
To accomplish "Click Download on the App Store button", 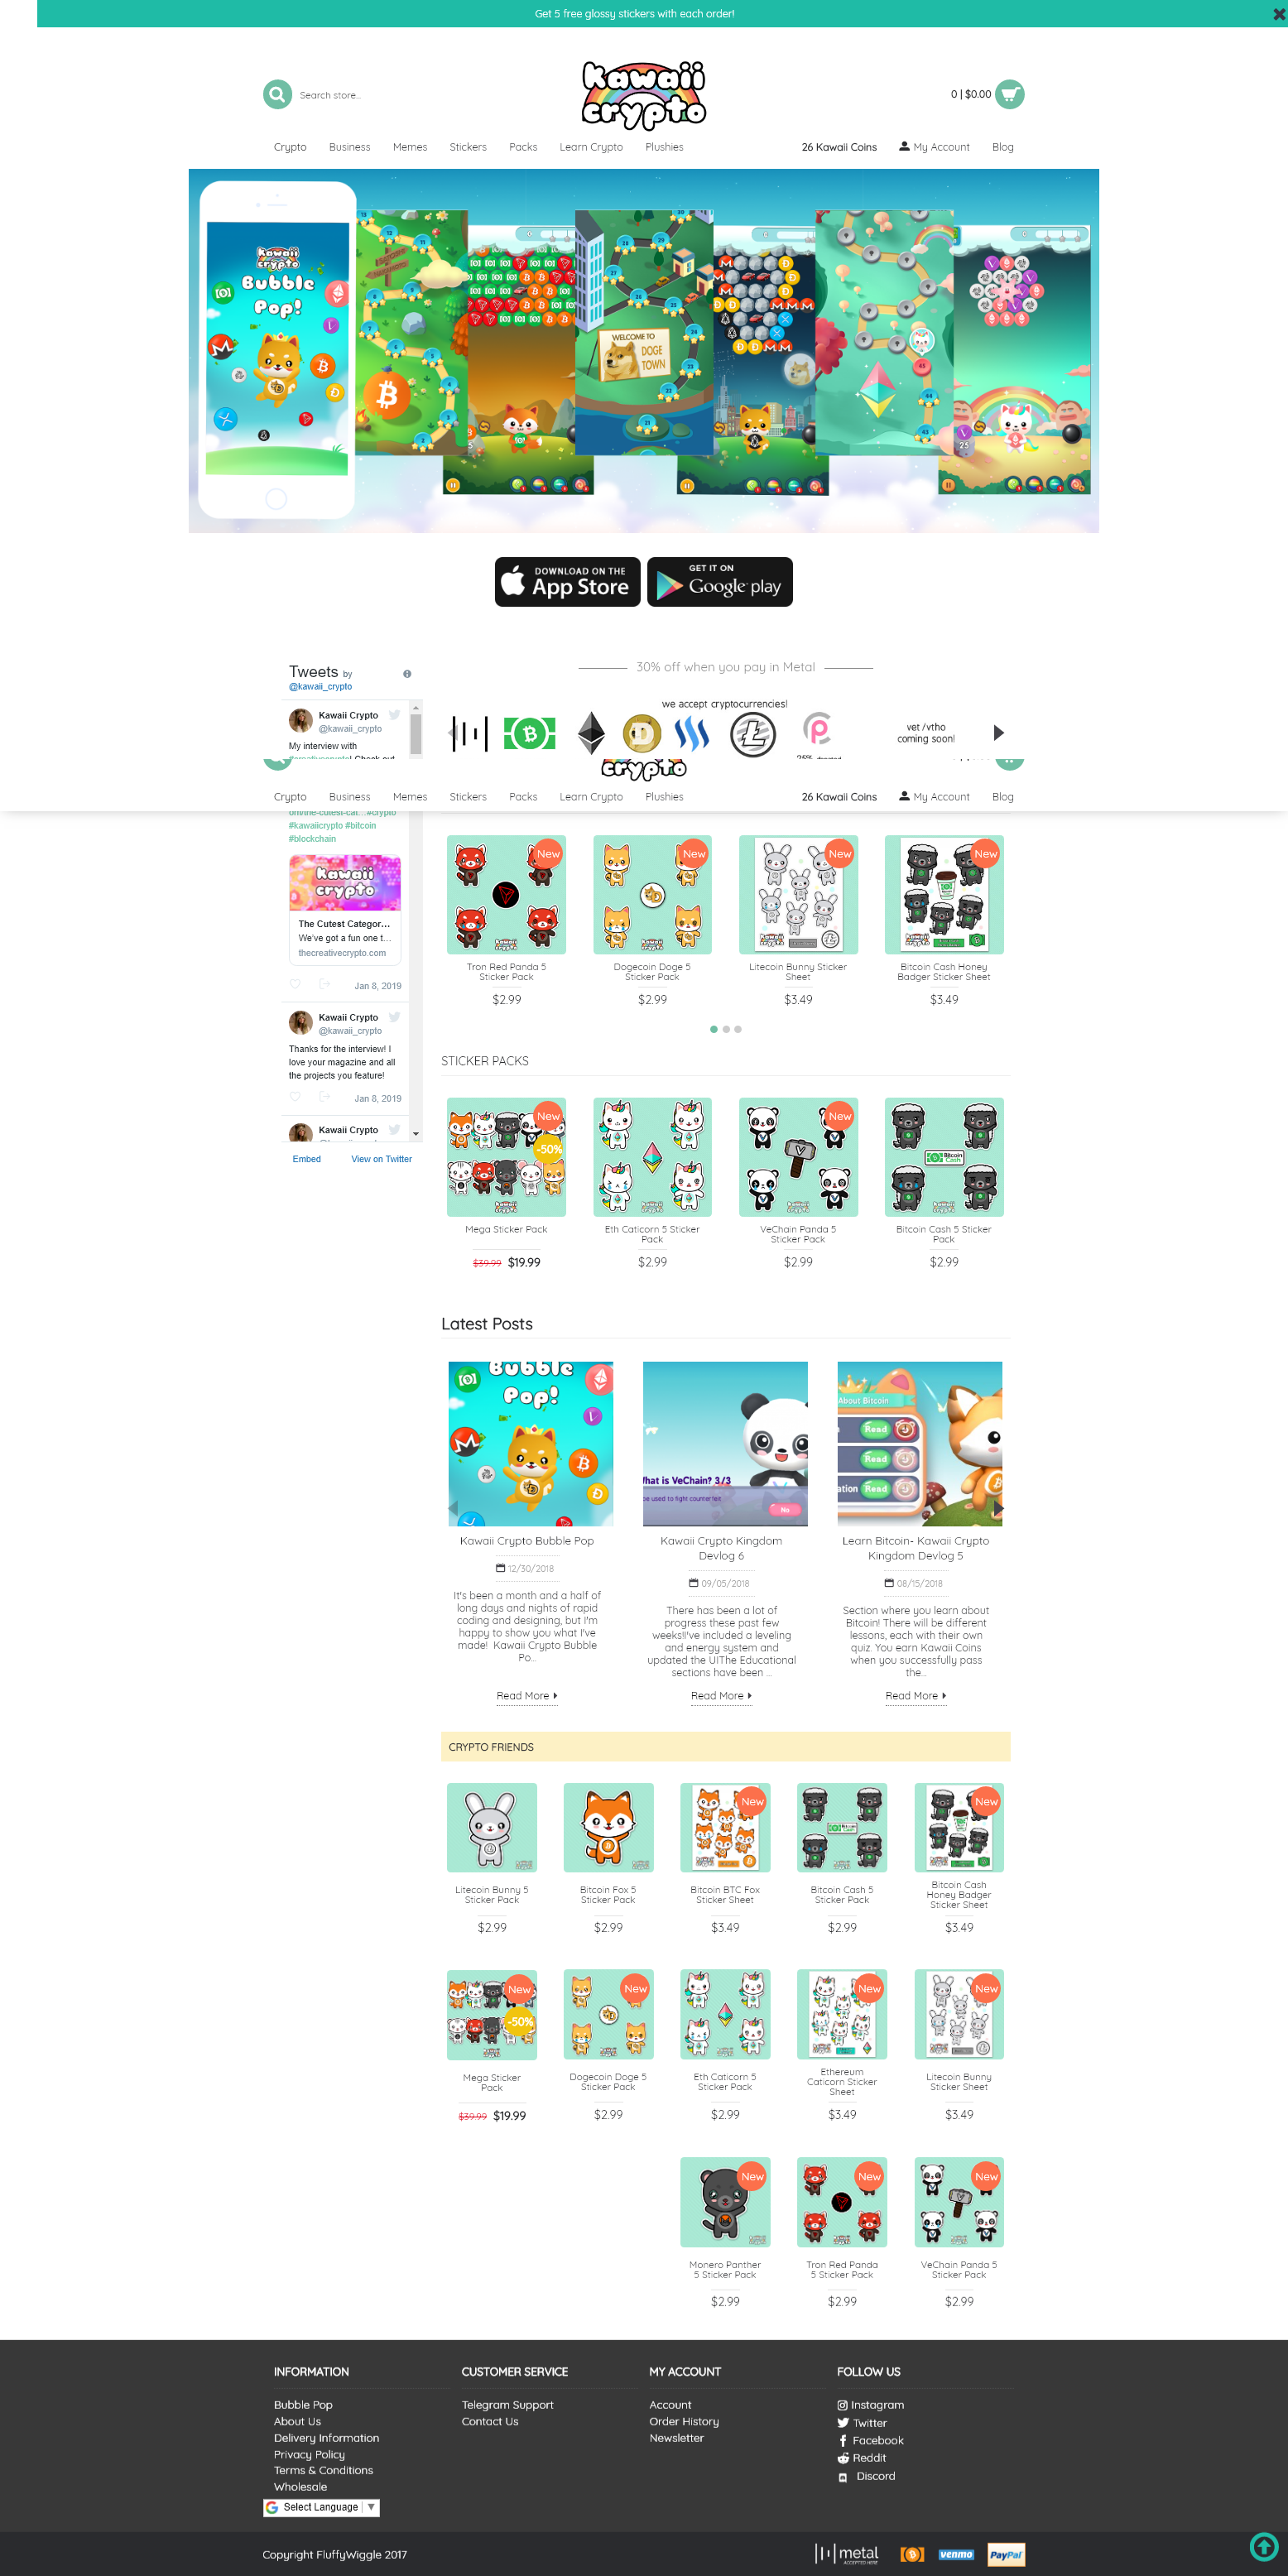I will click(x=567, y=582).
